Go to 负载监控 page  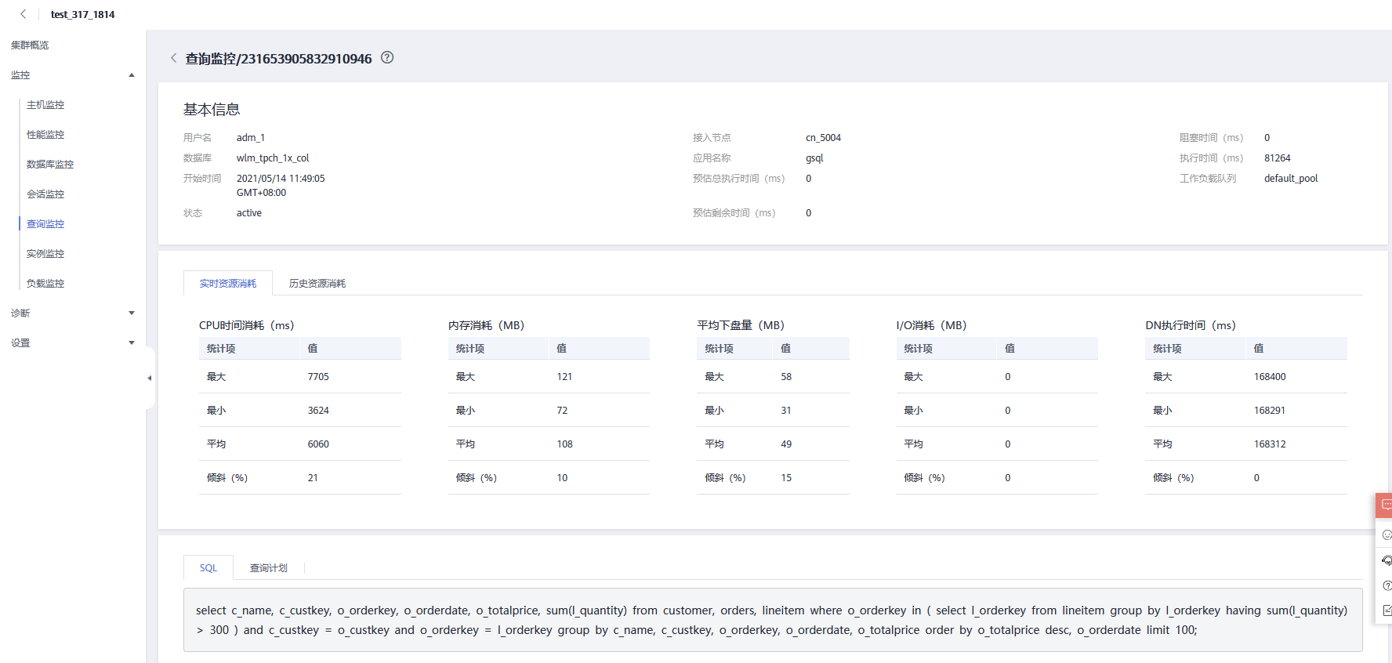coord(45,284)
